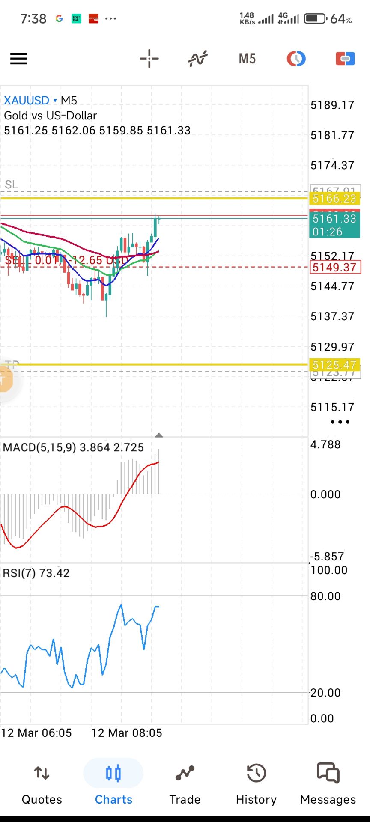This screenshot has height=822, width=370.
Task: Activate the crosshair cursor tool
Action: click(149, 59)
